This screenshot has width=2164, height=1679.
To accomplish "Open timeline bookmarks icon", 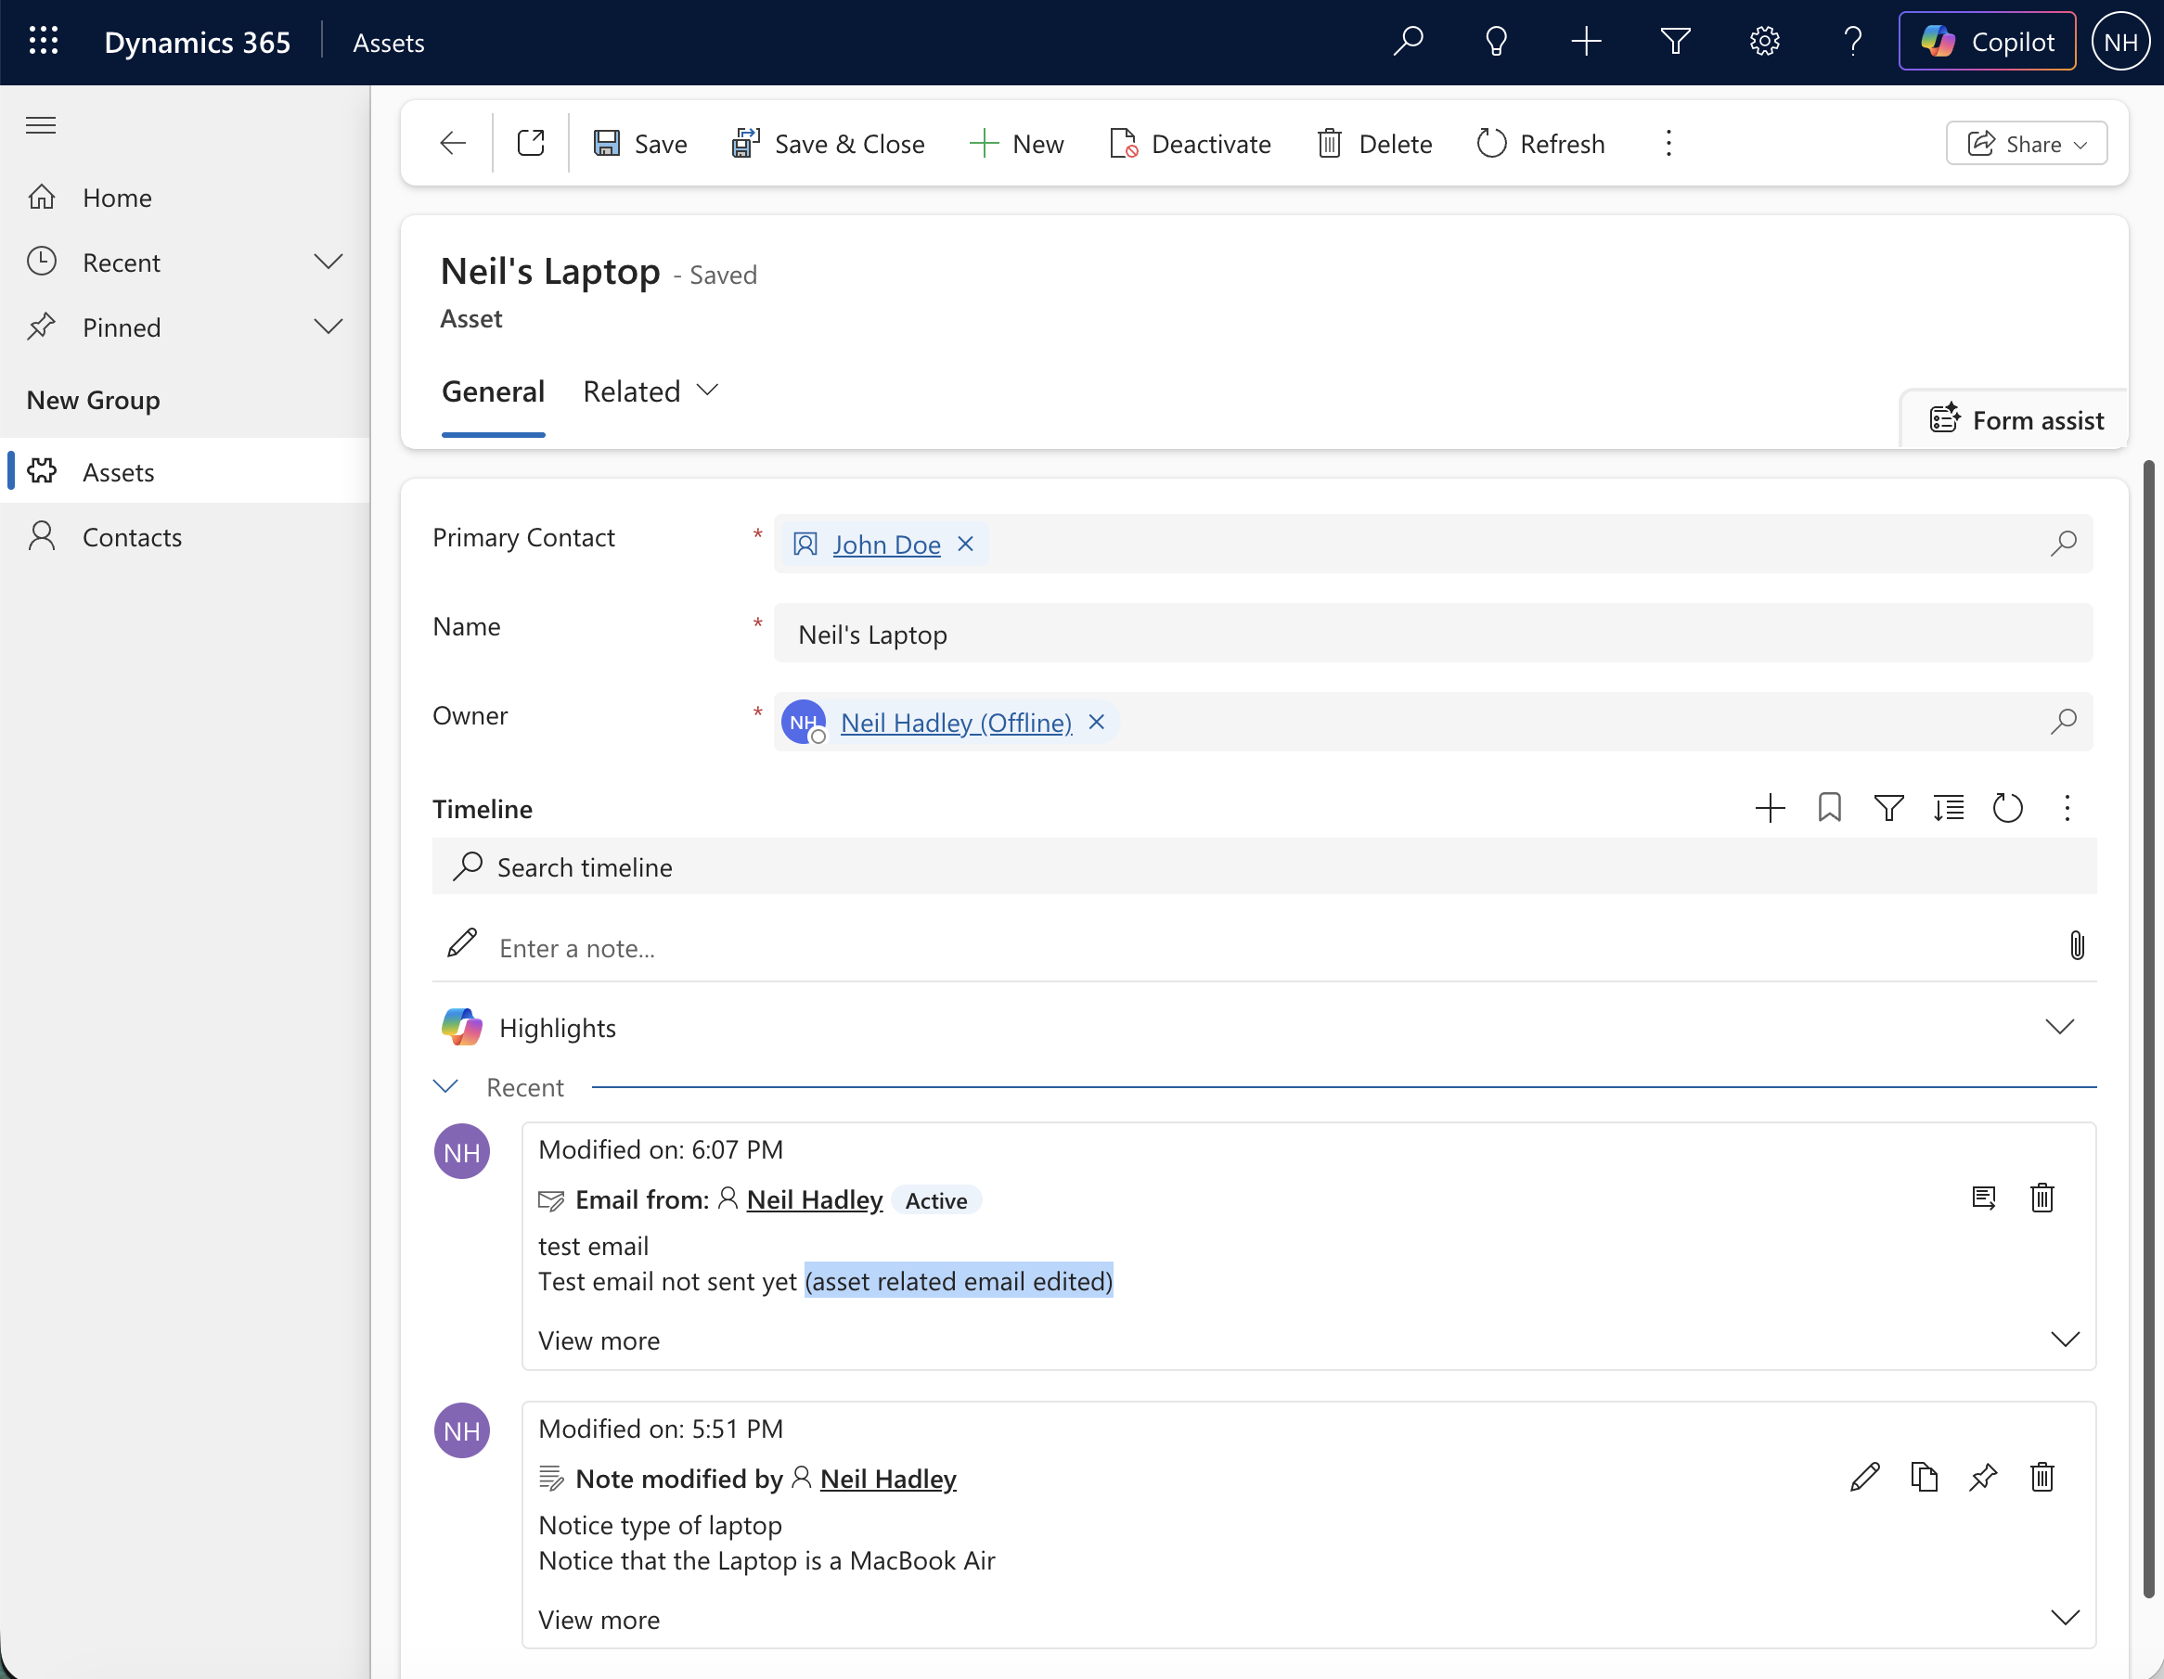I will [1829, 808].
